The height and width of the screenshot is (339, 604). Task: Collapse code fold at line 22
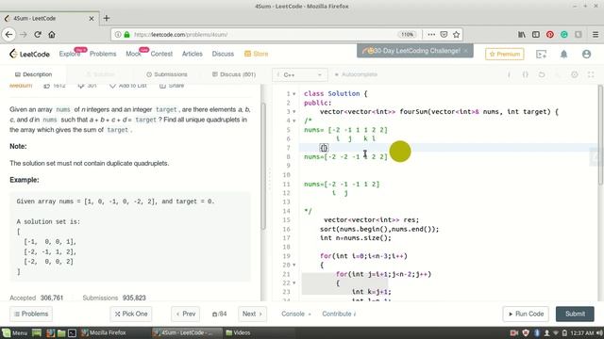click(x=294, y=283)
